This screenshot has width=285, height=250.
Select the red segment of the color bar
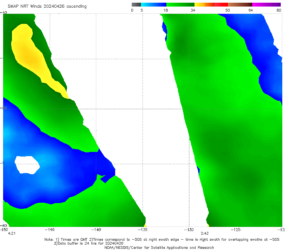221,5
